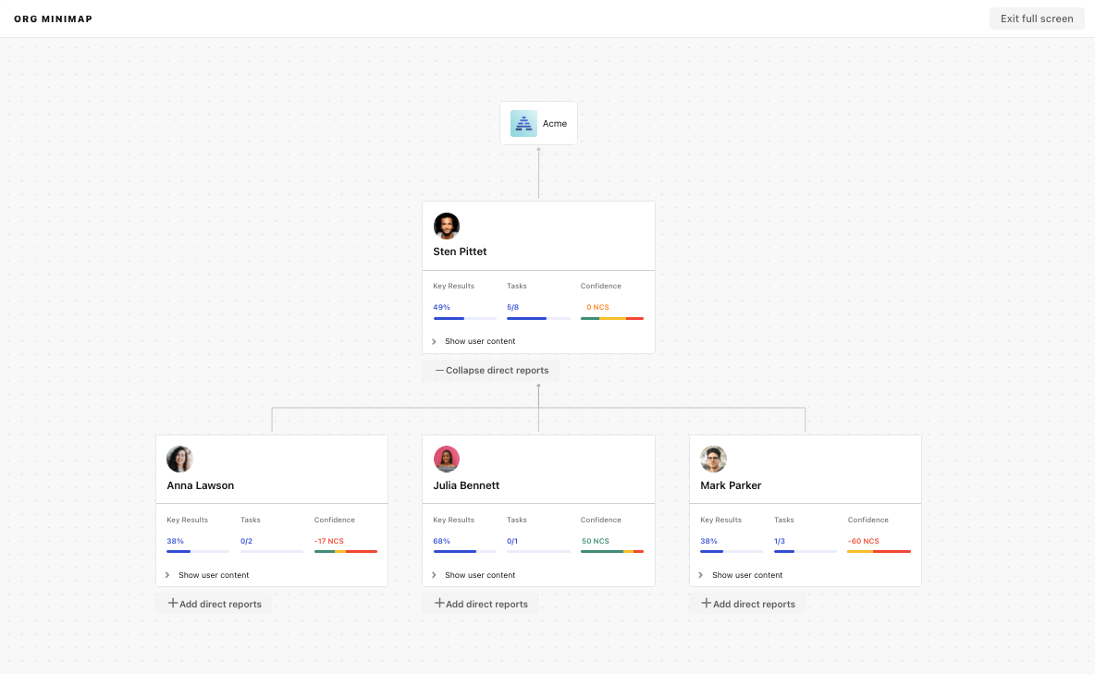Image resolution: width=1095 pixels, height=674 pixels.
Task: Click the Exit full screen button
Action: pyautogui.click(x=1037, y=18)
